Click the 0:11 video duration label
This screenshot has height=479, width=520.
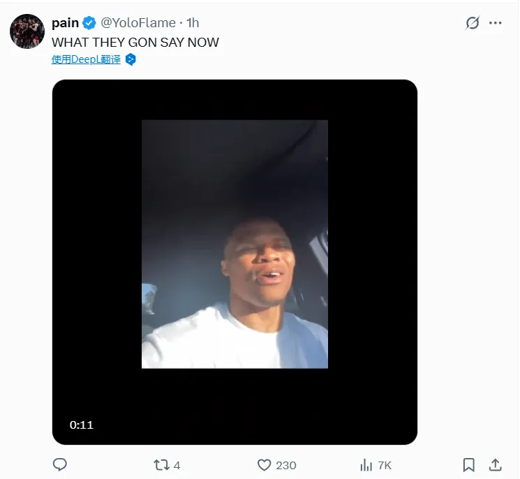click(82, 425)
